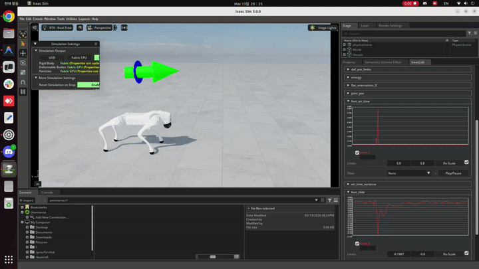Adjust the Content thumbnail size slider
Screen dimensions: 479x269
(213, 257)
